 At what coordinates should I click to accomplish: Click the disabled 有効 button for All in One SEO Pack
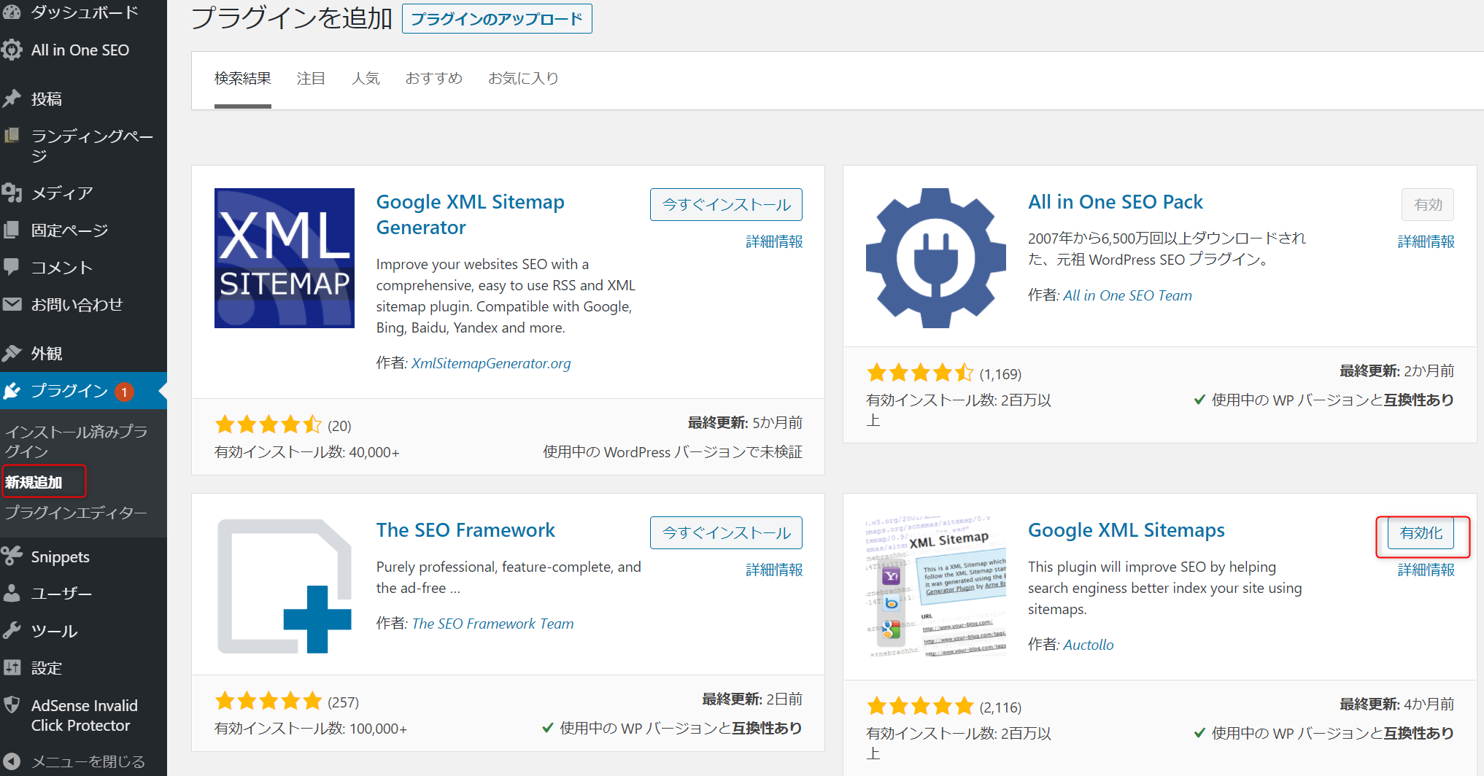click(x=1428, y=205)
